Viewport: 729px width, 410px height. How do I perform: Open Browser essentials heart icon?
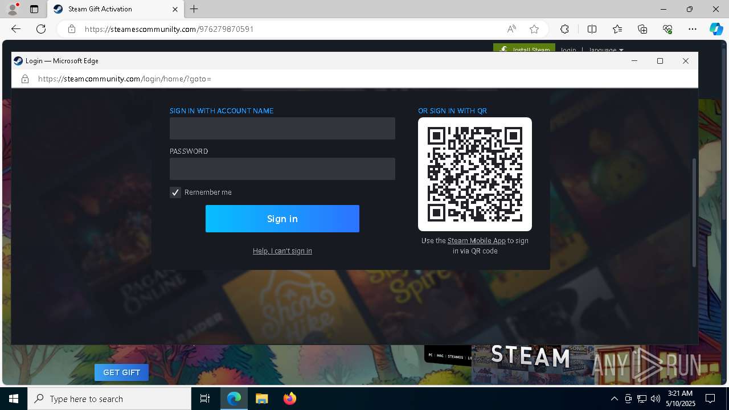click(x=667, y=29)
